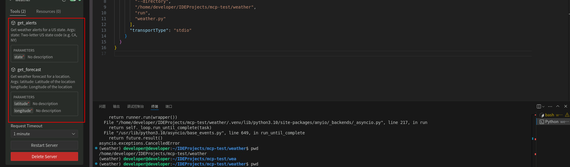Click the get_forecast tool cube icon
Screen dimensions: 570x167
[x=13, y=70]
